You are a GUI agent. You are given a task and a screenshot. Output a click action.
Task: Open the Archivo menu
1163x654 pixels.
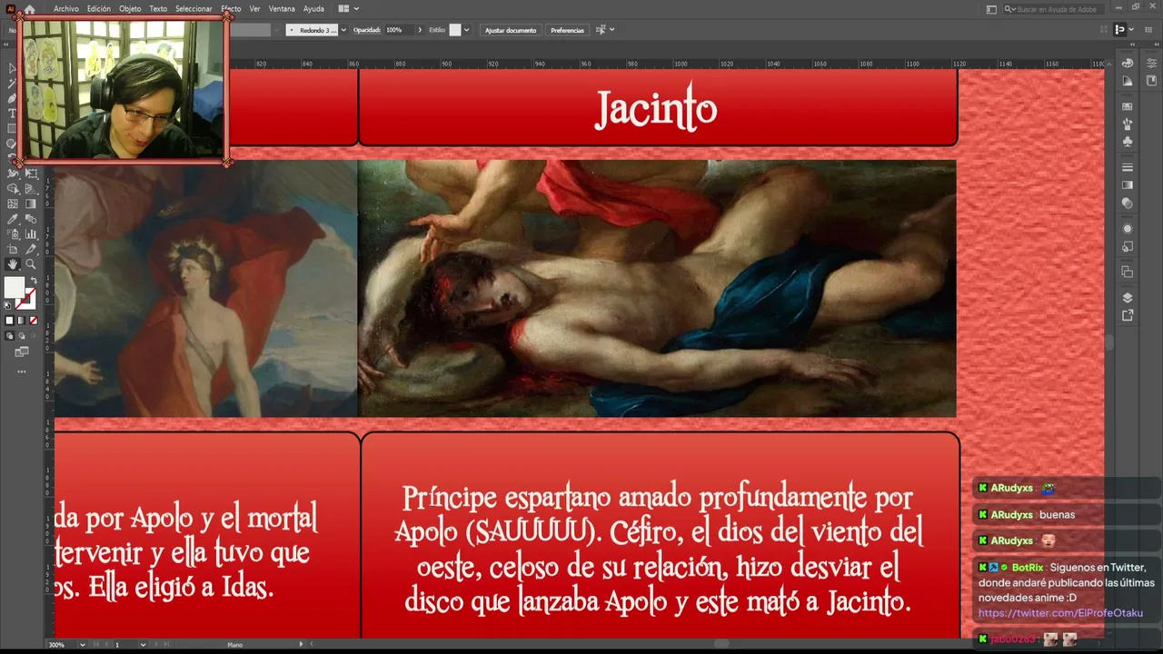[x=66, y=9]
